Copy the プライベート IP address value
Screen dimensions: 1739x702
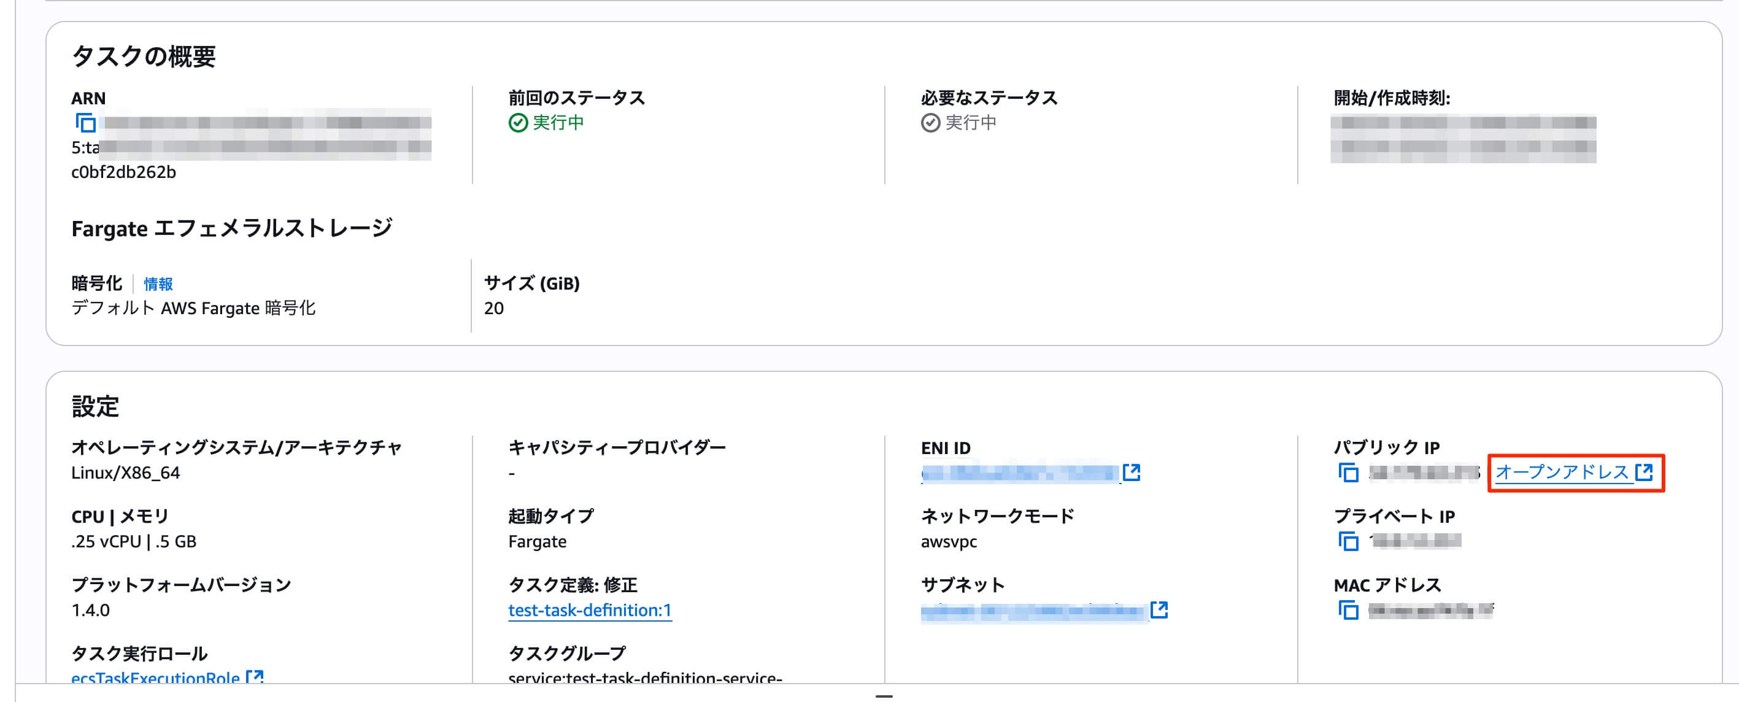(1348, 541)
